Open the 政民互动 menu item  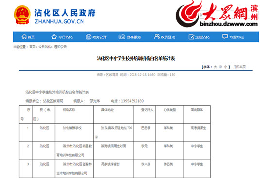[168, 37]
